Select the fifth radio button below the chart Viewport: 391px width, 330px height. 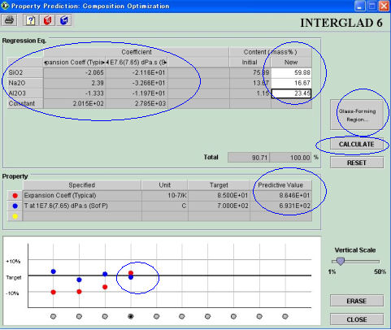click(156, 316)
